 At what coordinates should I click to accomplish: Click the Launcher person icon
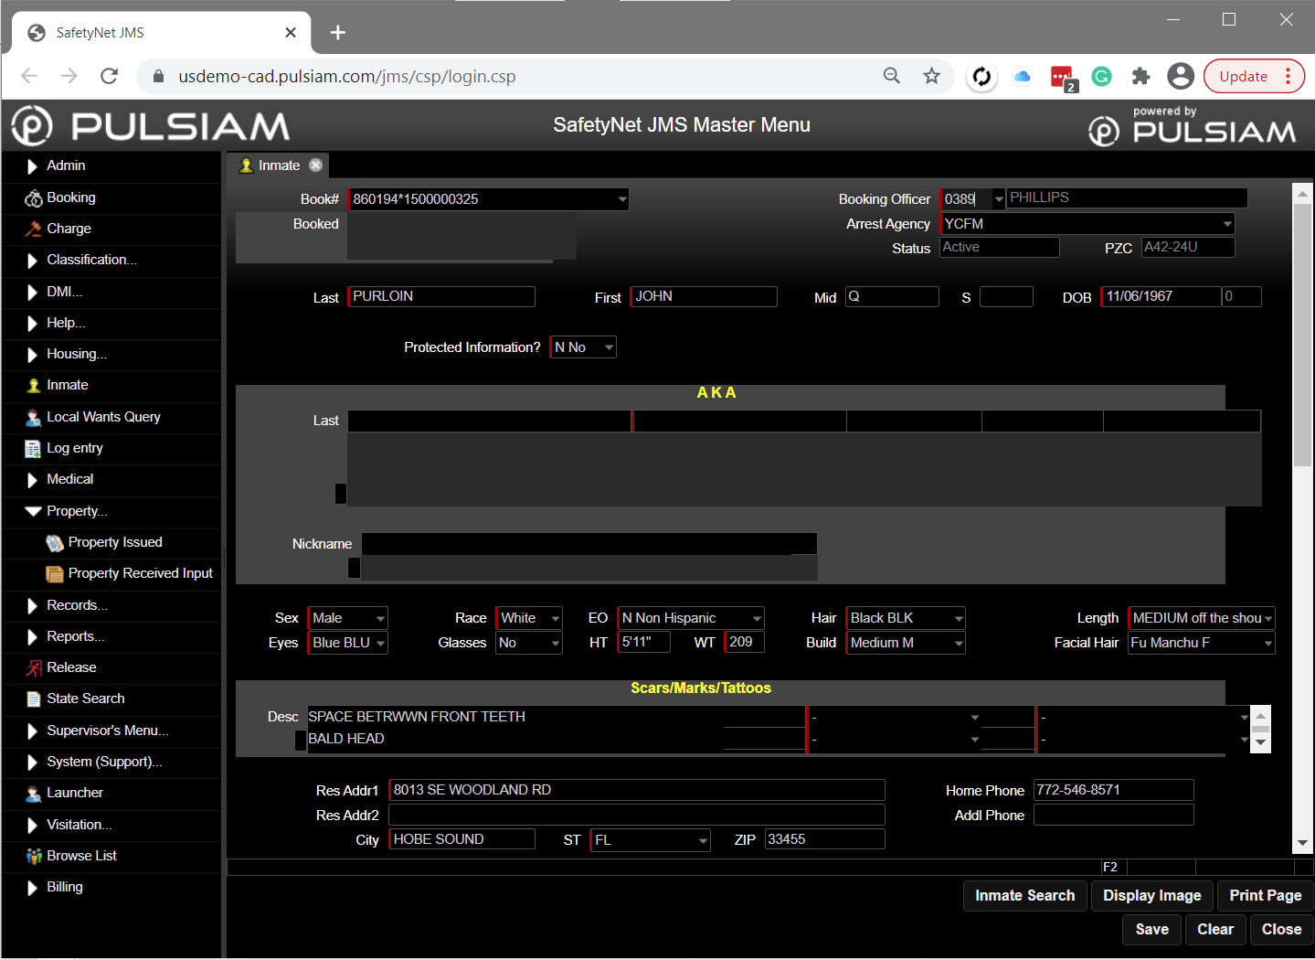[x=33, y=794]
